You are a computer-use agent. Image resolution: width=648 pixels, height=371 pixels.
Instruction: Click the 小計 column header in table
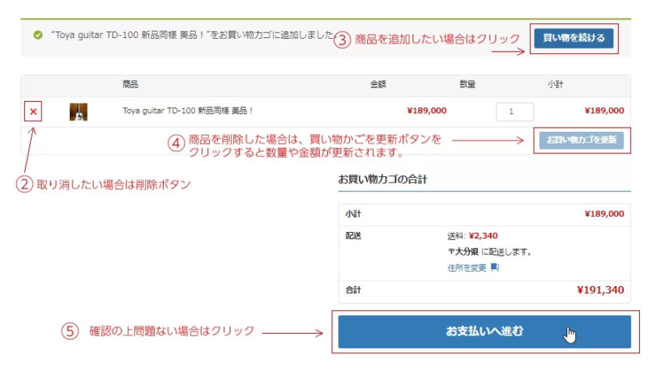pos(556,84)
